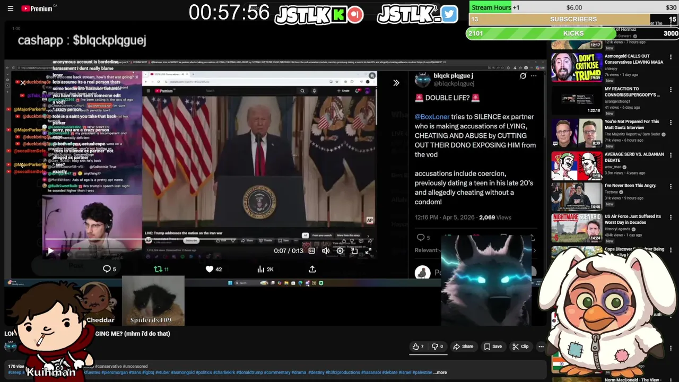View tweet analytics showing 2K views
Image resolution: width=679 pixels, height=382 pixels.
pos(265,269)
